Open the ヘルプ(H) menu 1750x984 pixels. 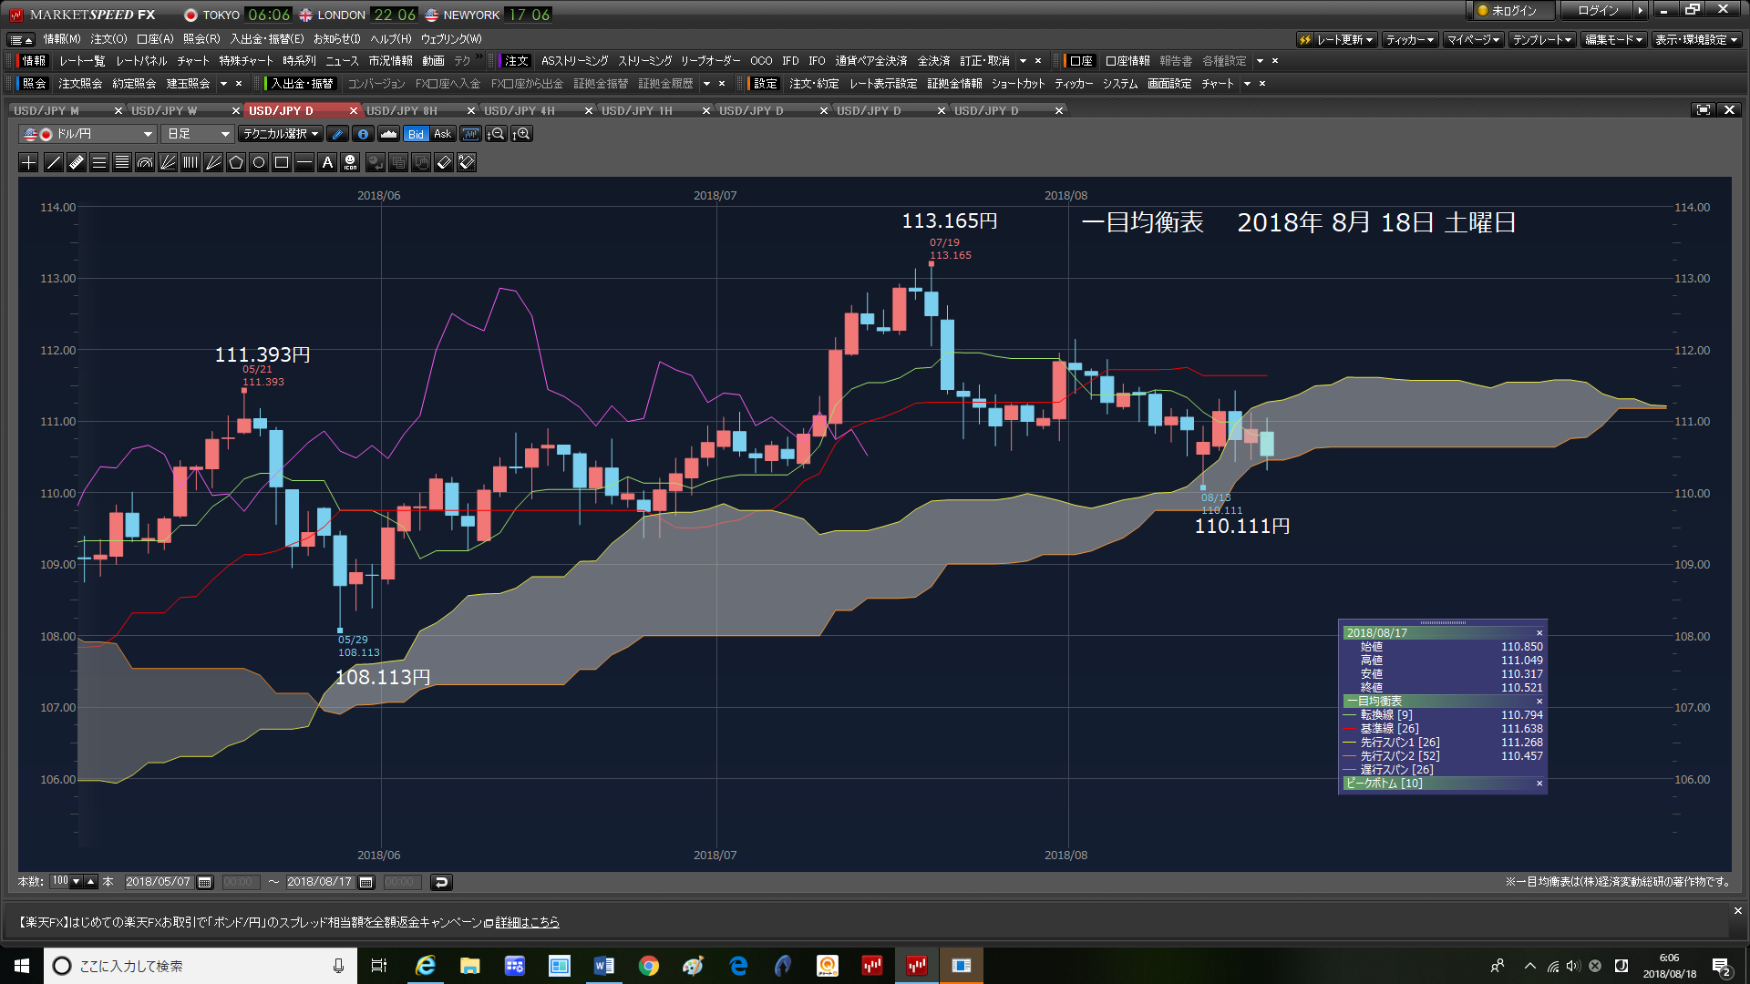[390, 39]
